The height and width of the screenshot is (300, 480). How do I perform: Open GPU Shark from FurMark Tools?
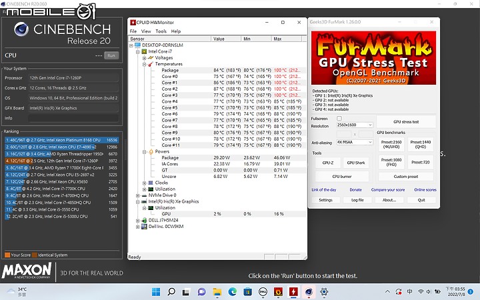356,163
